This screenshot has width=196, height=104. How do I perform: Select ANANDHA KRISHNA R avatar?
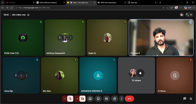98,75
